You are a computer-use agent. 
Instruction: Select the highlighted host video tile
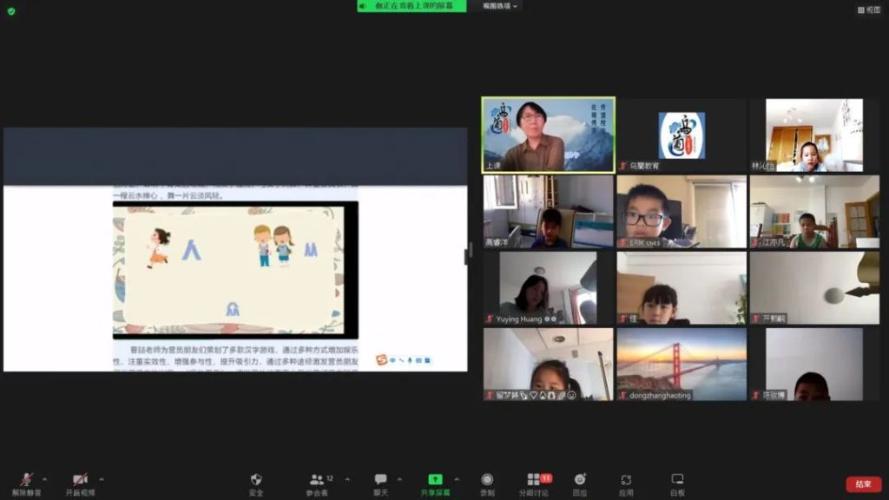pyautogui.click(x=549, y=135)
